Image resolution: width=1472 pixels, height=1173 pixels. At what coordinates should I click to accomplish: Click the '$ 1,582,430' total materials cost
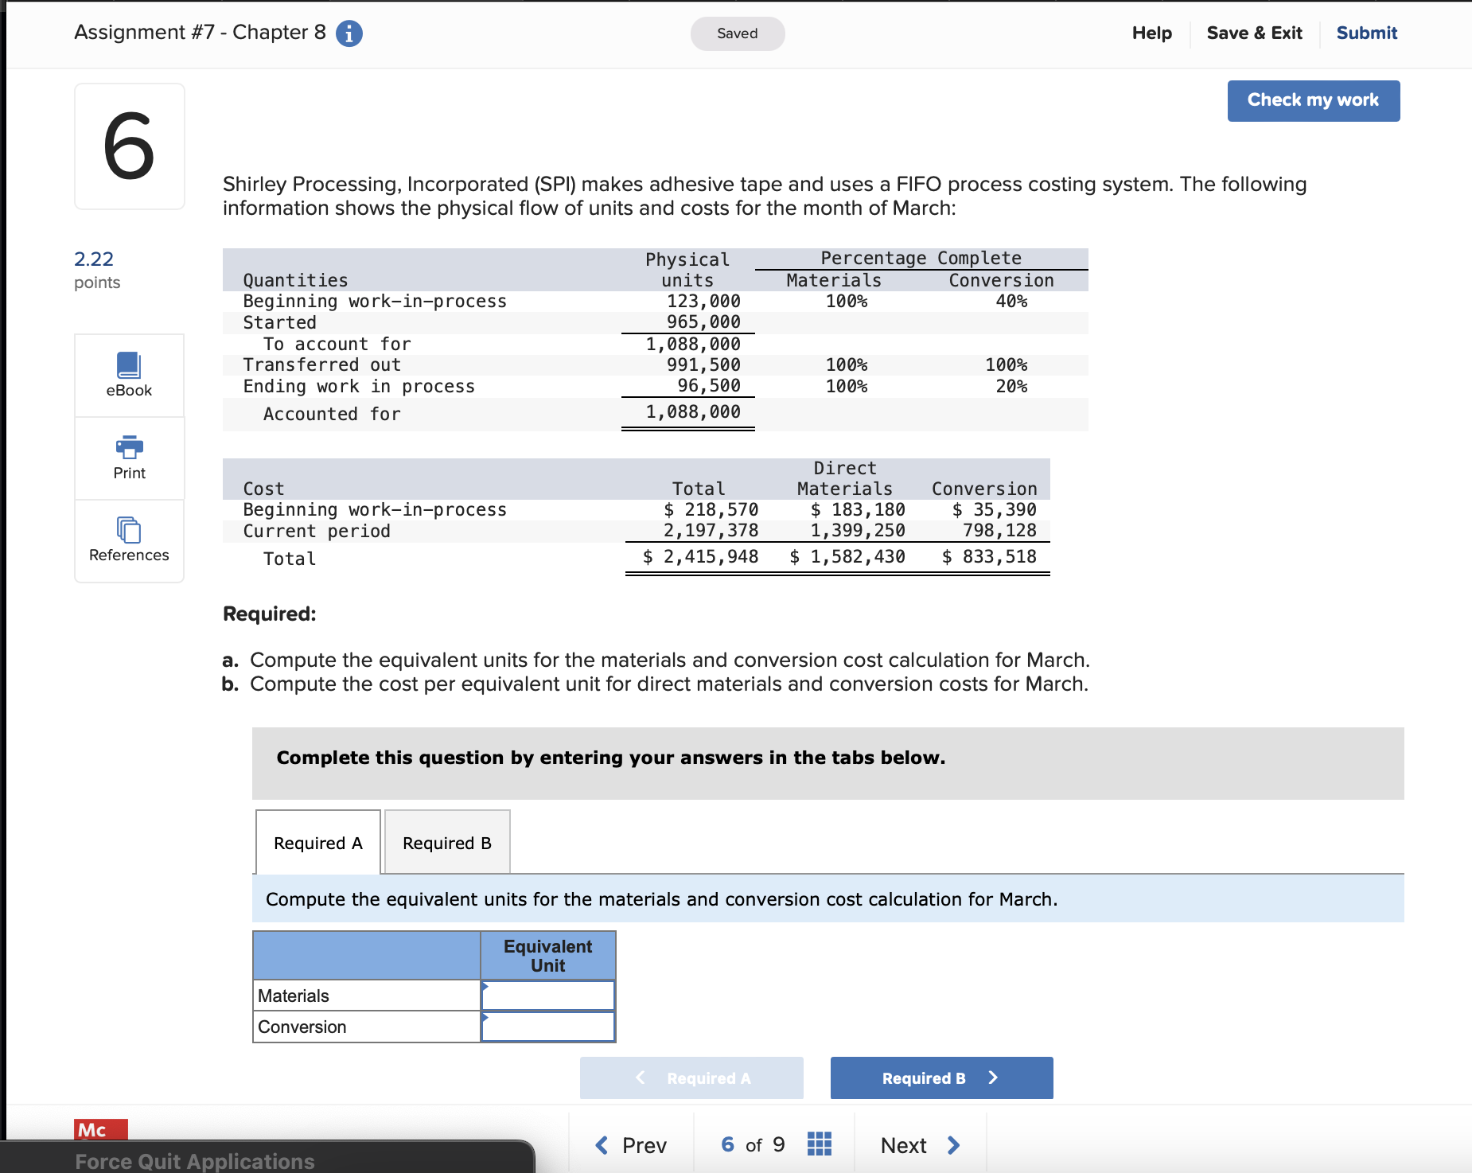point(847,557)
